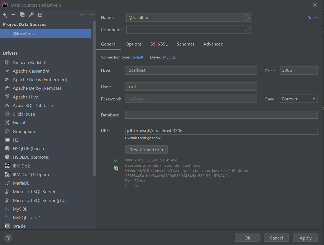Screen dimensions: 324x245
Task: Copy connection test result to clipboard
Action: [x=116, y=168]
